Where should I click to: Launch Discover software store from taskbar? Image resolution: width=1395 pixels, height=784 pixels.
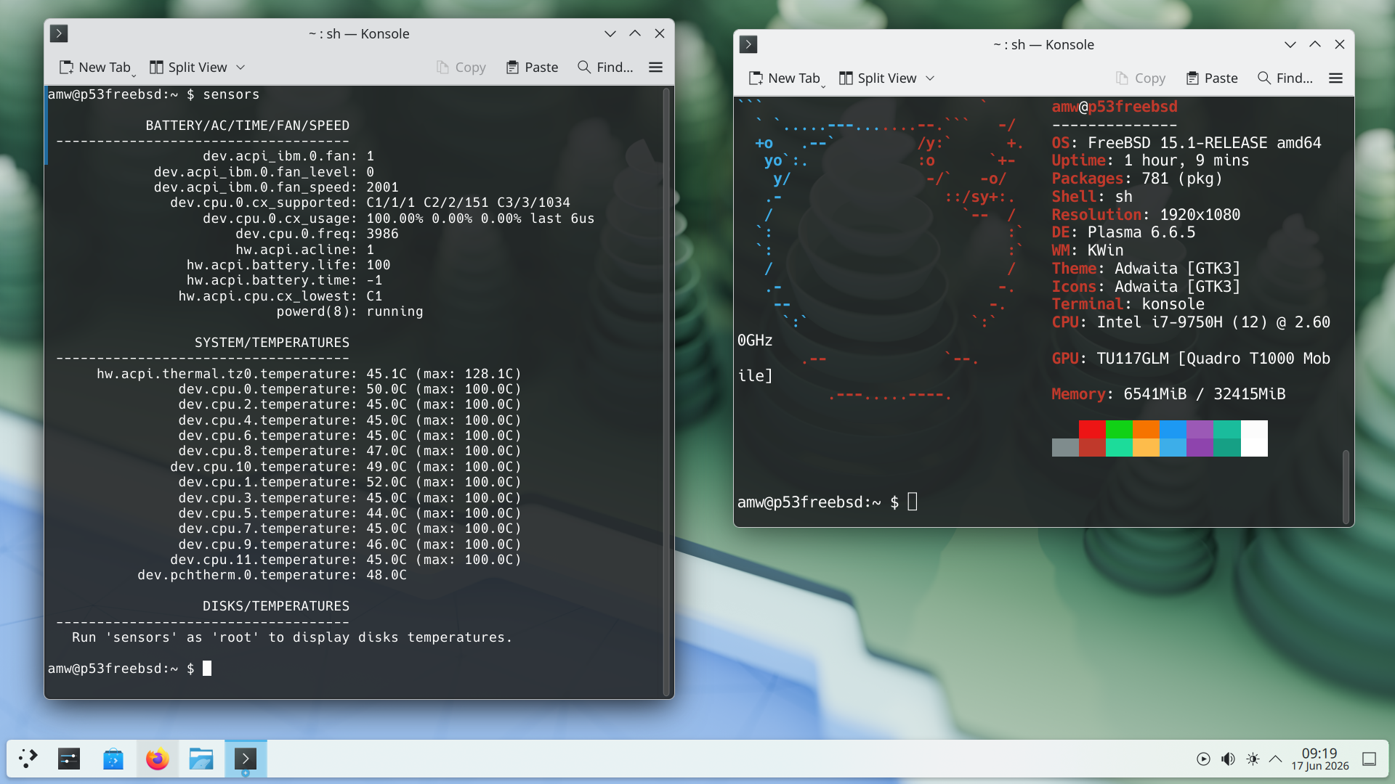pos(113,759)
